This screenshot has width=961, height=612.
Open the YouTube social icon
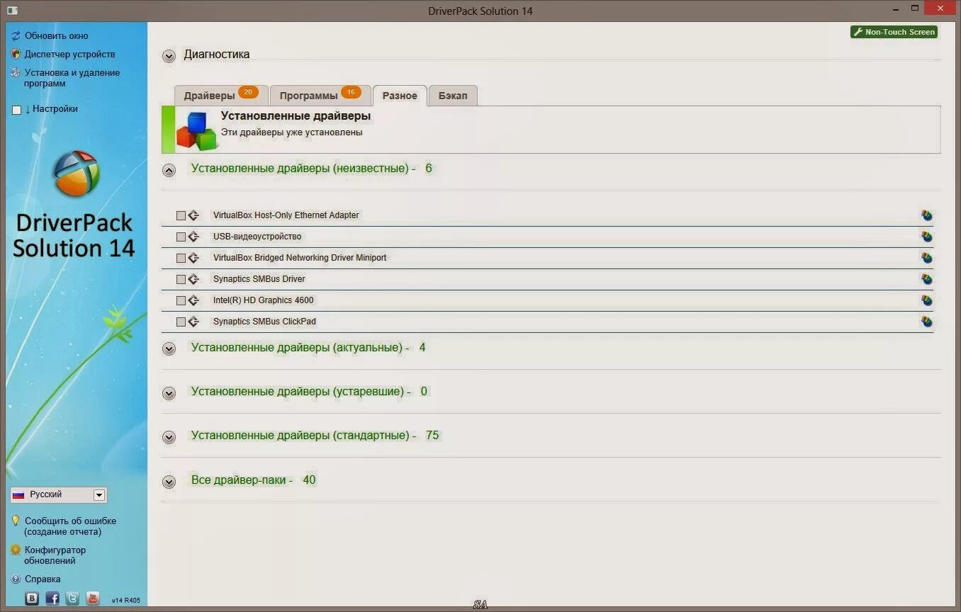pyautogui.click(x=93, y=598)
